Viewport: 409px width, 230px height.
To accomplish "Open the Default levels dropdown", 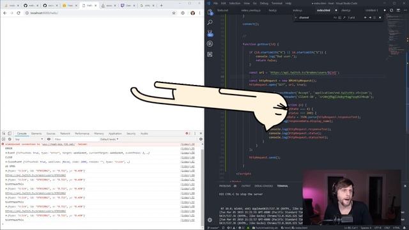I will tap(109, 139).
